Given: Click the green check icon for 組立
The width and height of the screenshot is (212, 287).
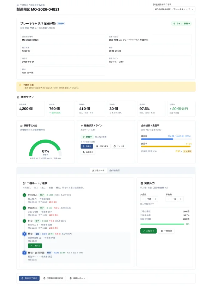Looking at the screenshot, I should coord(24,221).
